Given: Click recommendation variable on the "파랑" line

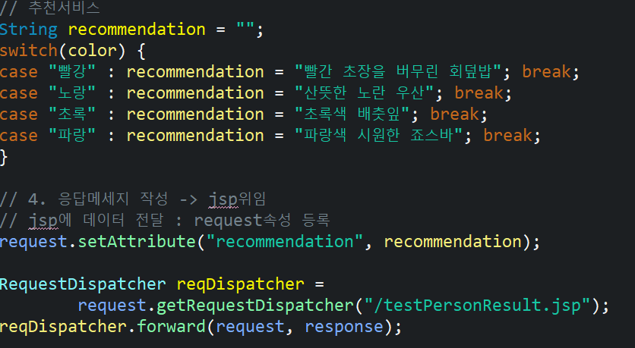Looking at the screenshot, I should click(195, 136).
